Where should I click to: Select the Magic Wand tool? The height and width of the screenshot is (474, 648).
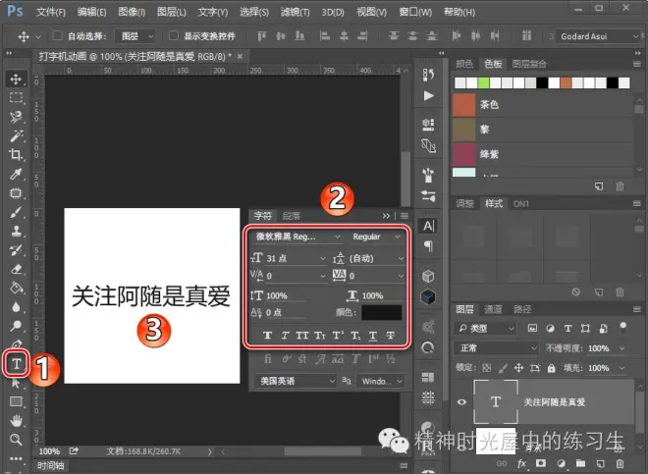(x=16, y=136)
